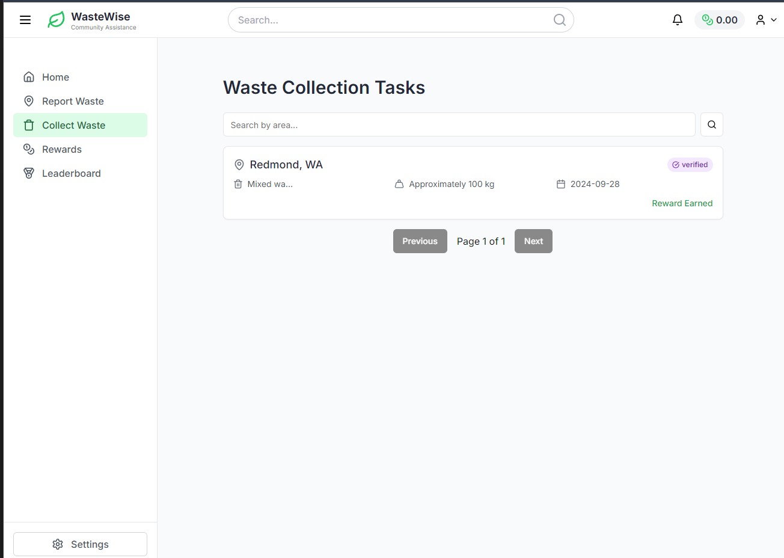
Task: Click the Reward Earned link
Action: coord(682,203)
